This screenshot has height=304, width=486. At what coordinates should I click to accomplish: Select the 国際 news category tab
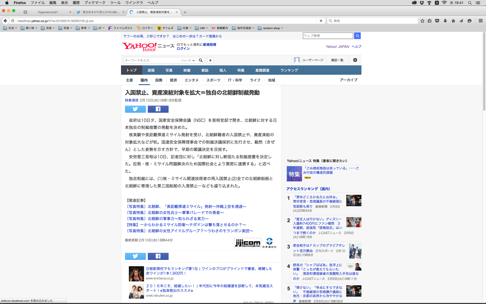click(159, 80)
